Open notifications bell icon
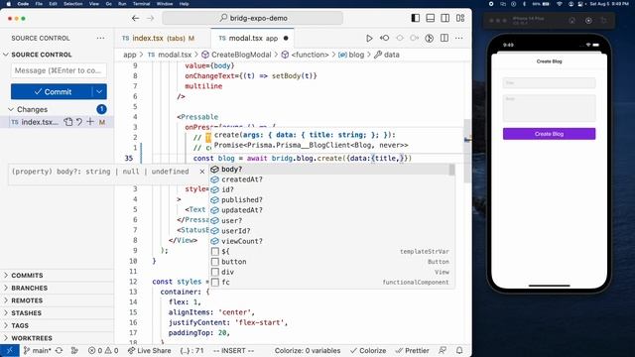The image size is (635, 357). [459, 350]
